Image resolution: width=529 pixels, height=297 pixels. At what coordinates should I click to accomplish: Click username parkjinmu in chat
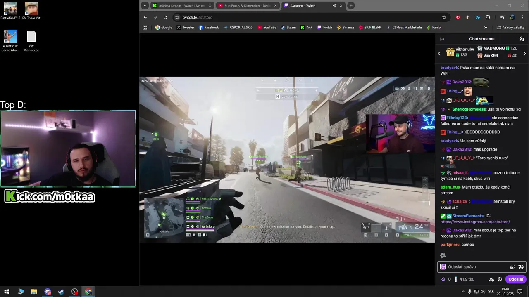click(x=450, y=245)
